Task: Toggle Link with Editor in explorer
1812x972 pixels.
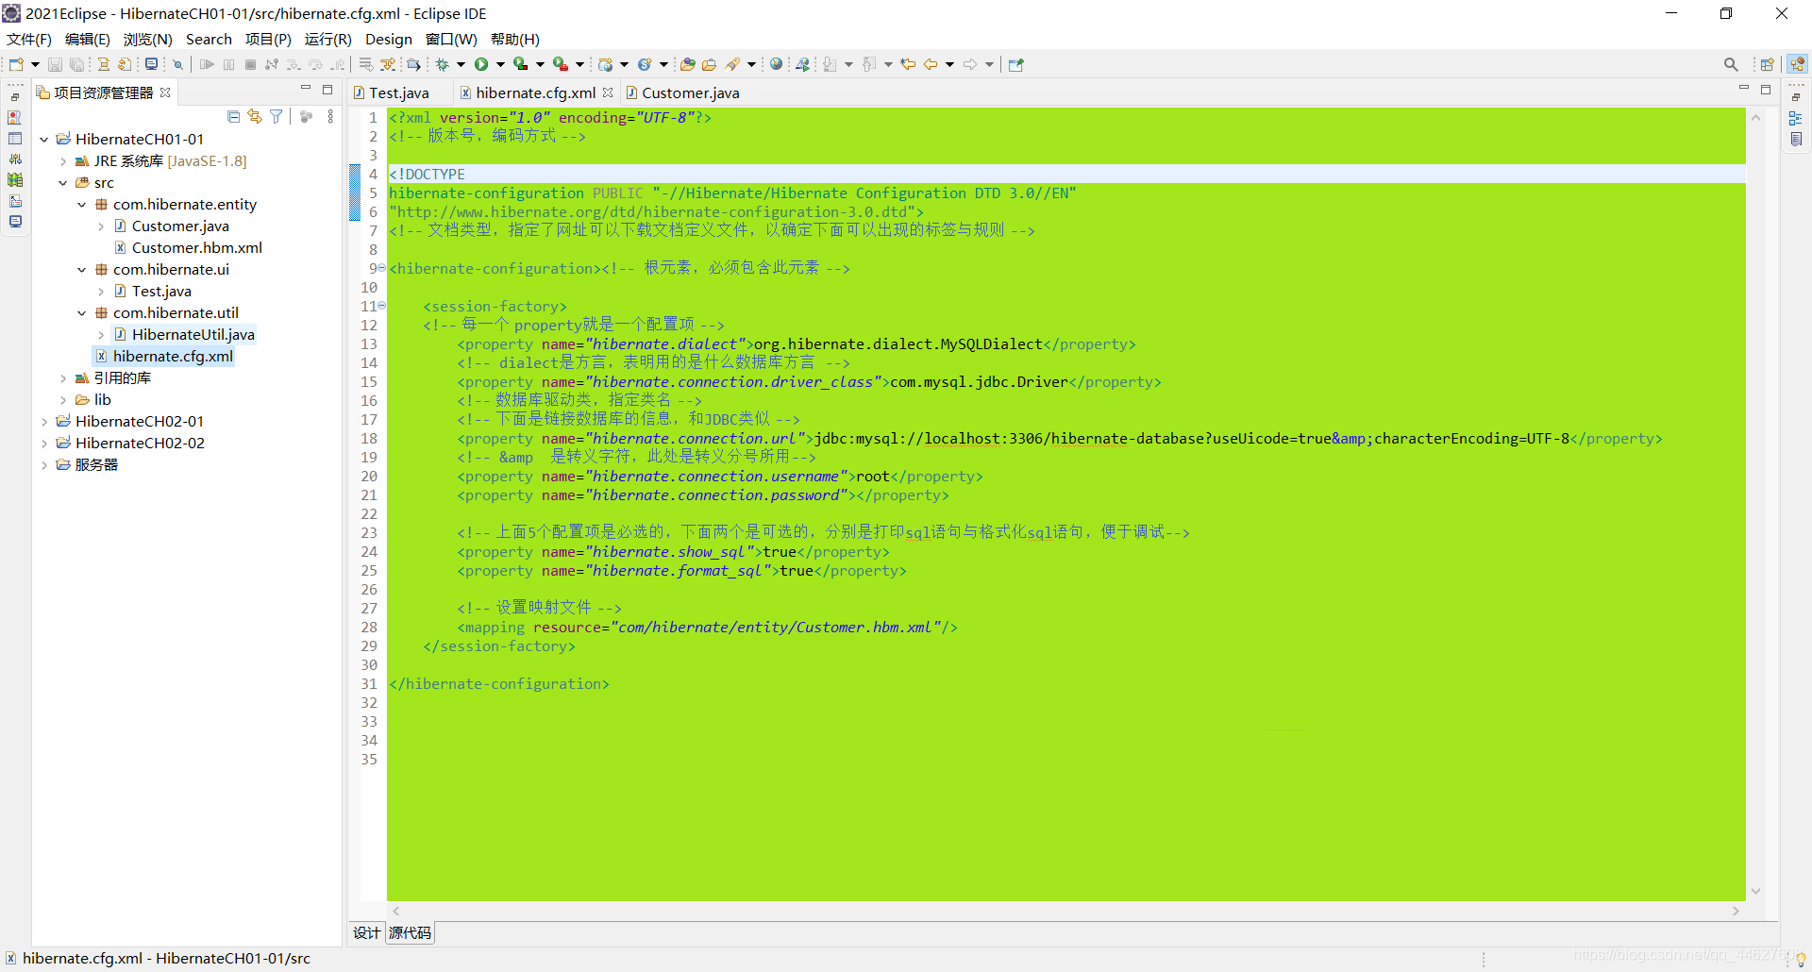Action: (255, 116)
